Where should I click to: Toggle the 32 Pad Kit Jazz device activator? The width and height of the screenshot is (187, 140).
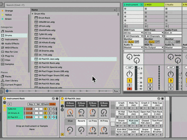click(x=62, y=99)
